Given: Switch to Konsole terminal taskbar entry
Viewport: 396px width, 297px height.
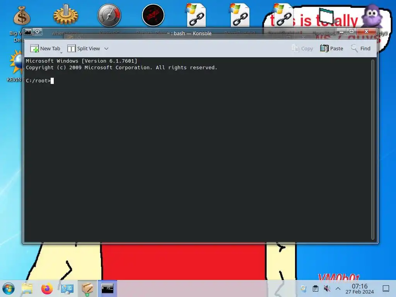Looking at the screenshot, I should tap(108, 288).
